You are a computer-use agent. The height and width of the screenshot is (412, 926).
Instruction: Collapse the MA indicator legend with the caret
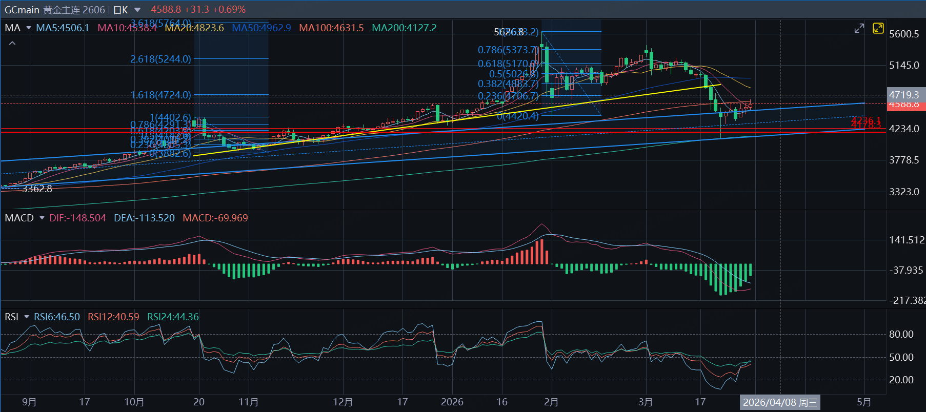[12, 44]
